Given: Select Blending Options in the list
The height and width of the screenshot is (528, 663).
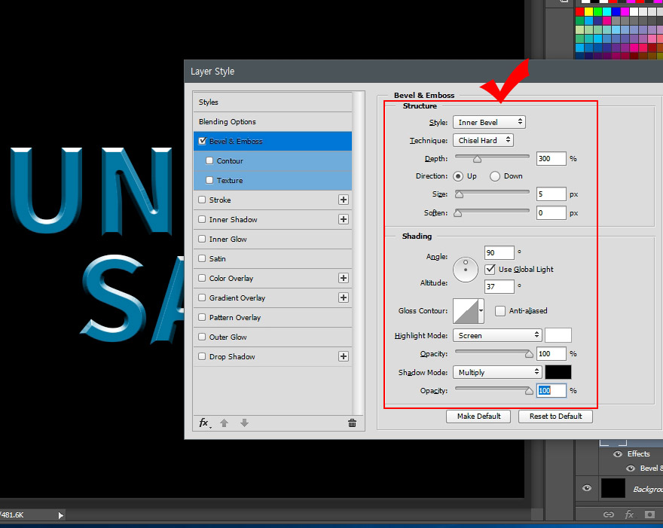Looking at the screenshot, I should click(273, 121).
